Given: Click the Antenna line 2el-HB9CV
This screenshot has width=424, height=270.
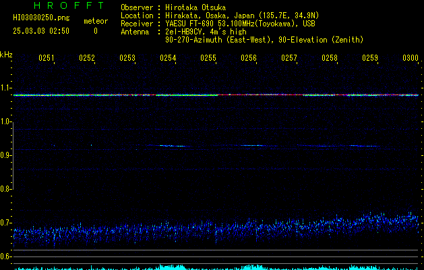Looking at the screenshot, I should pos(183,32).
